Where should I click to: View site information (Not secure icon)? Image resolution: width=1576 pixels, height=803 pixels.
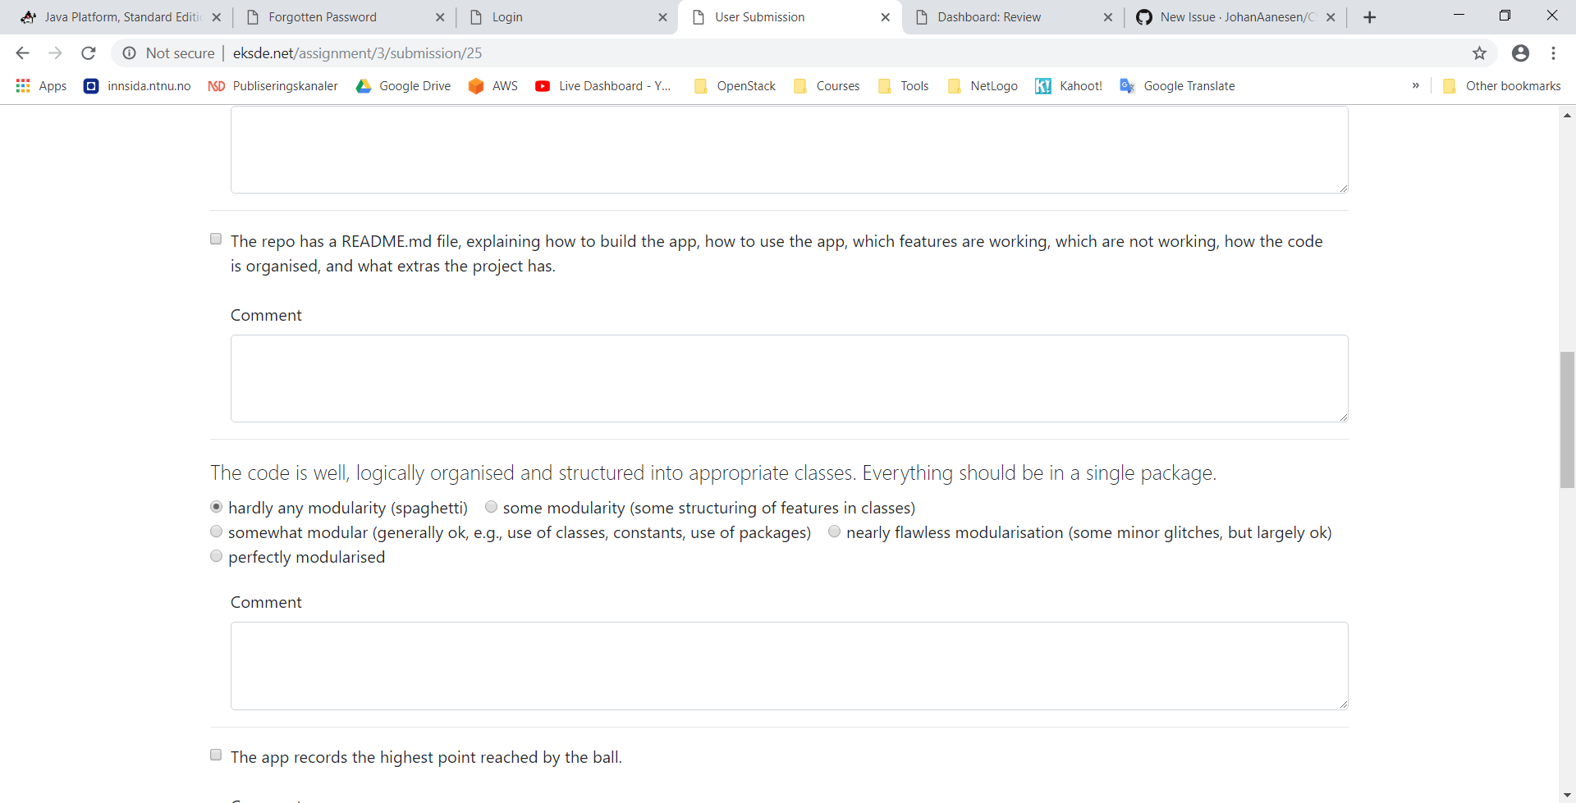(x=129, y=53)
